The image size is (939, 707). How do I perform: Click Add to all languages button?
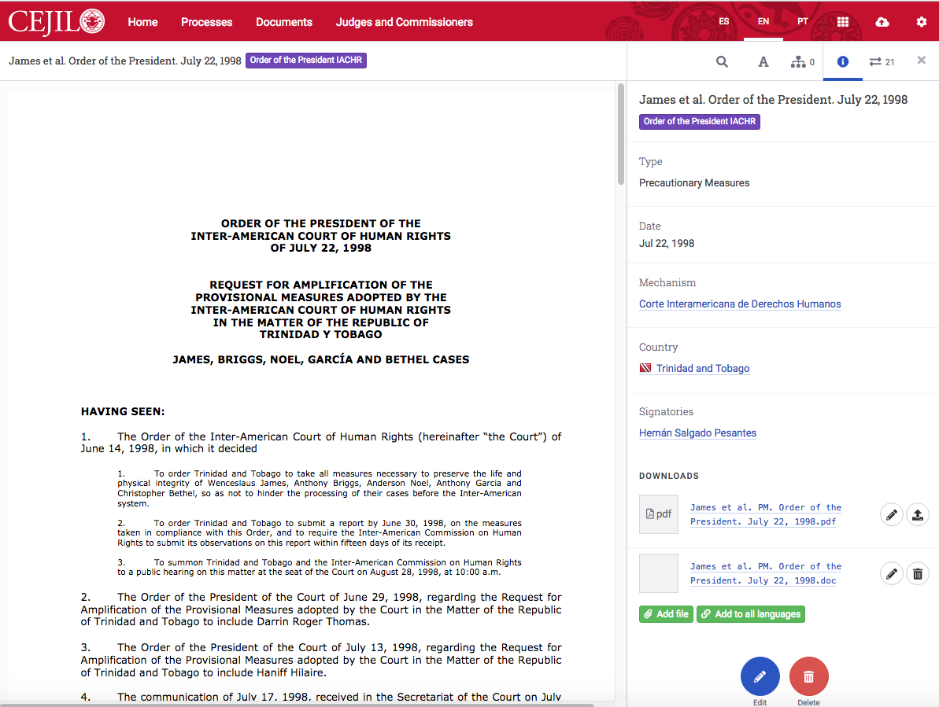(751, 614)
